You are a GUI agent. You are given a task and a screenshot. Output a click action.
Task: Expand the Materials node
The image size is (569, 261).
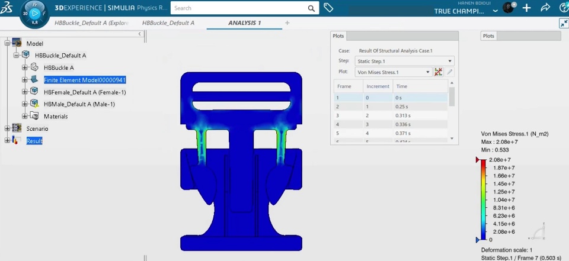25,116
